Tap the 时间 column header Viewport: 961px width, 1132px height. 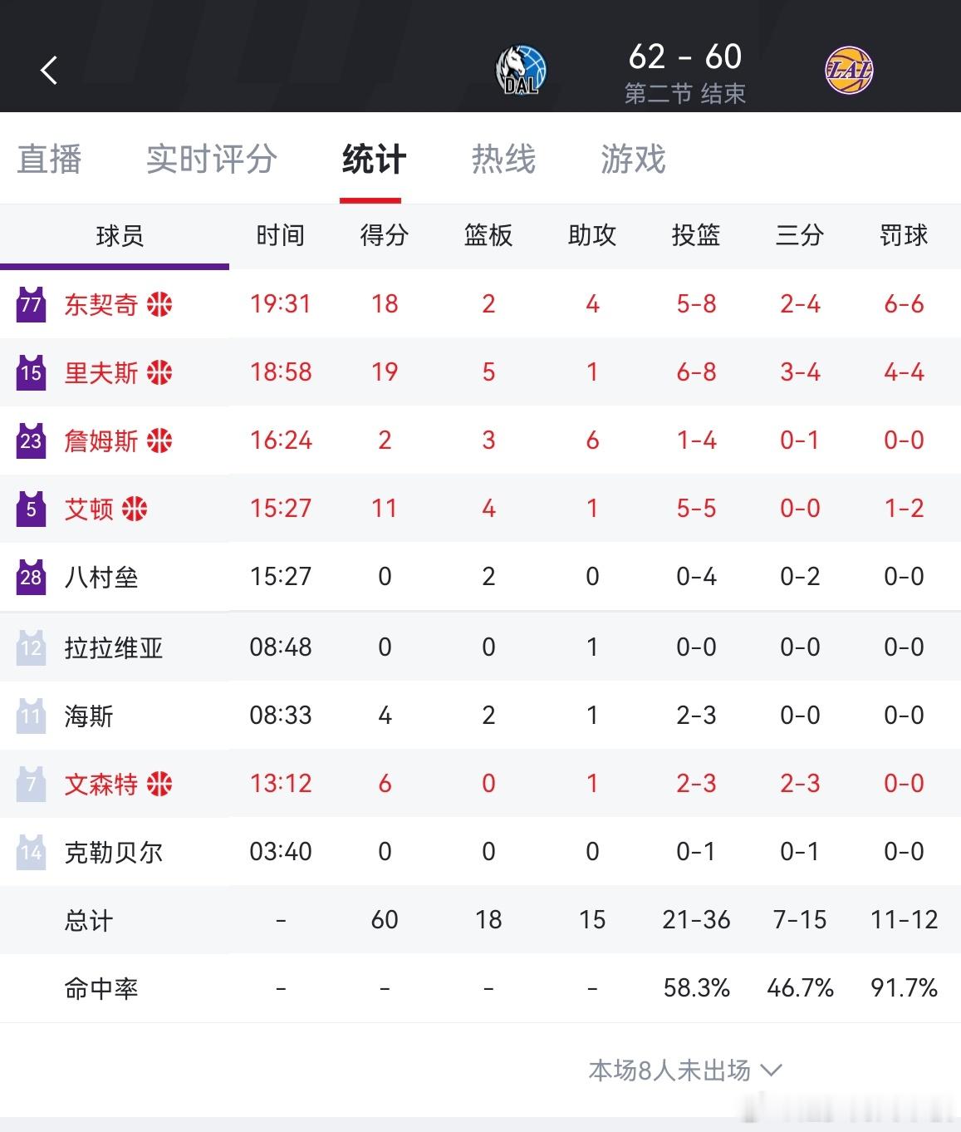pyautogui.click(x=281, y=235)
